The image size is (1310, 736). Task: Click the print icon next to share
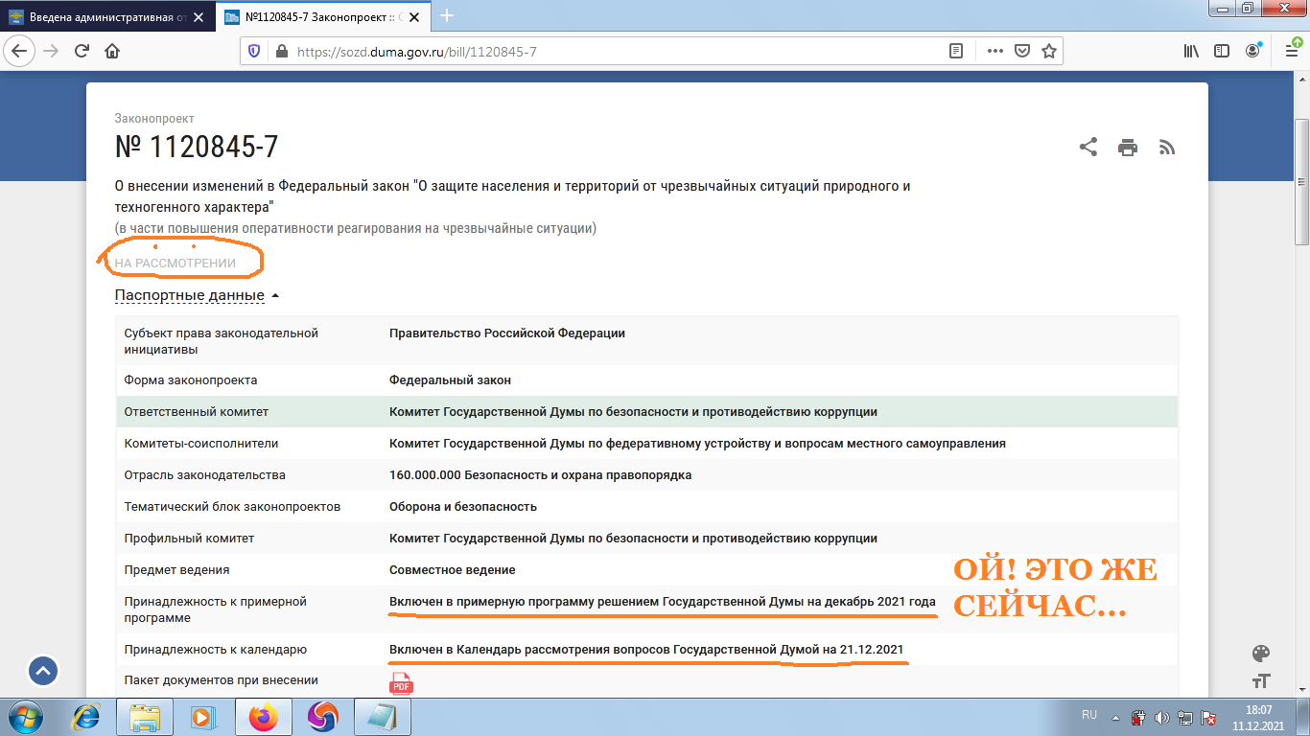(1128, 148)
